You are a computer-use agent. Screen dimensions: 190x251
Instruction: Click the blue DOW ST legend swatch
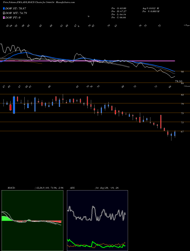point(4,9)
